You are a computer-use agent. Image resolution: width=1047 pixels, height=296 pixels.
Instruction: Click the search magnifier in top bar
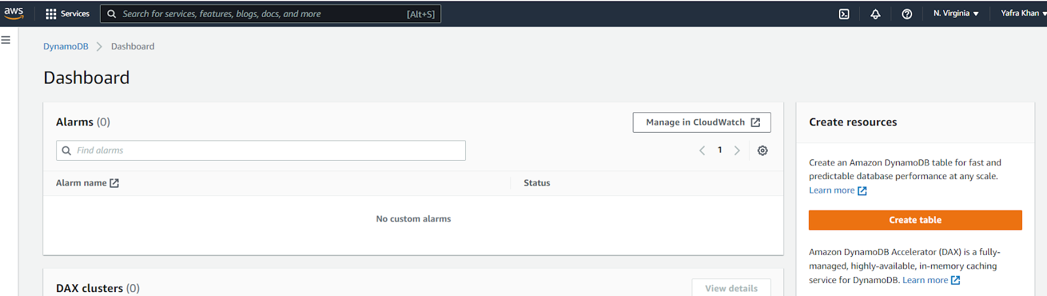point(112,14)
